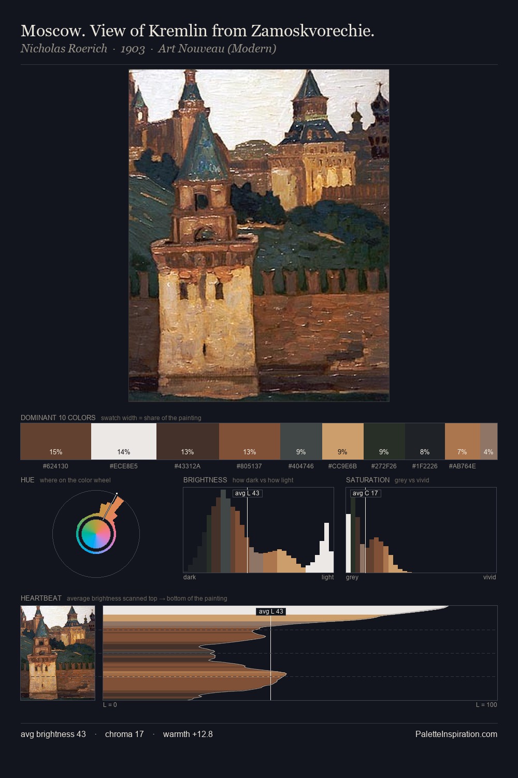Click the 'L = 100' axis label
The height and width of the screenshot is (778, 518).
coord(486,705)
